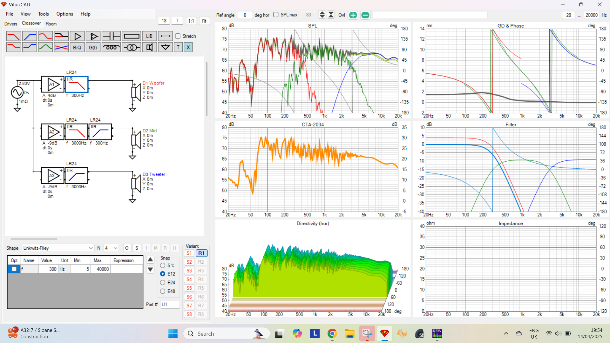Click the green minus overlay button
This screenshot has height=343, width=610.
coord(365,15)
